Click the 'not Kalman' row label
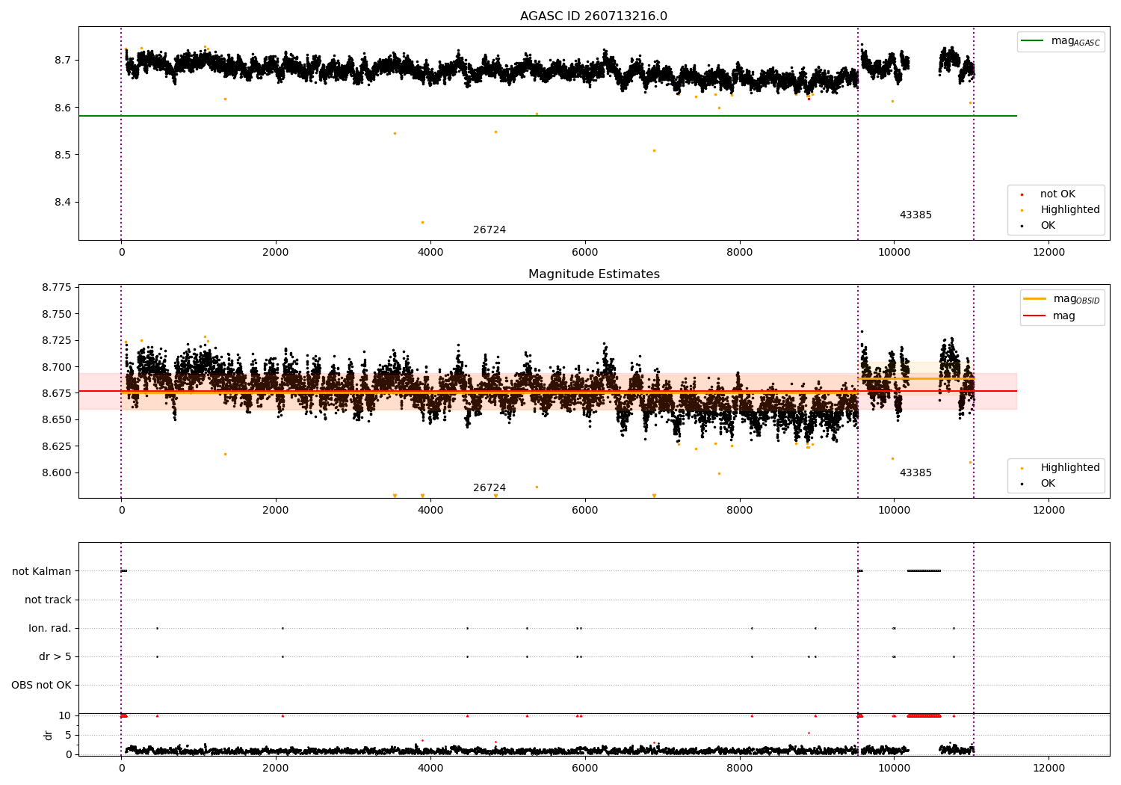The width and height of the screenshot is (1121, 785). tap(42, 572)
